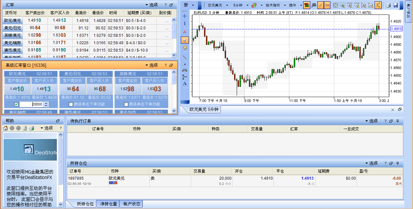Click the Home icon in help panel
Screen dimensions: 413x209
coord(5,128)
